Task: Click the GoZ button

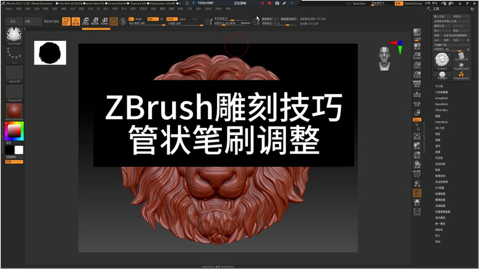Action: pyautogui.click(x=436, y=40)
